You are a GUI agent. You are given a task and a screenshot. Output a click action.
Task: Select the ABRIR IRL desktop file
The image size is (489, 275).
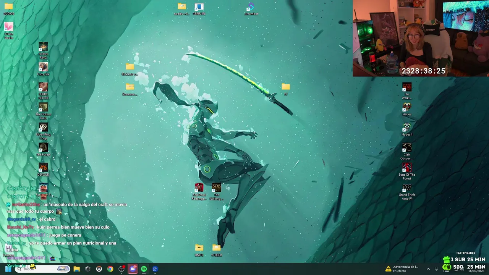click(199, 9)
